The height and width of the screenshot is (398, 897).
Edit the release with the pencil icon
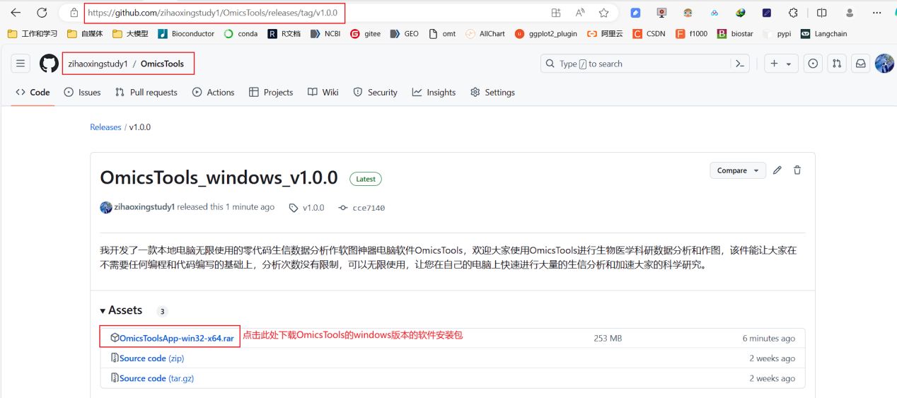(777, 170)
